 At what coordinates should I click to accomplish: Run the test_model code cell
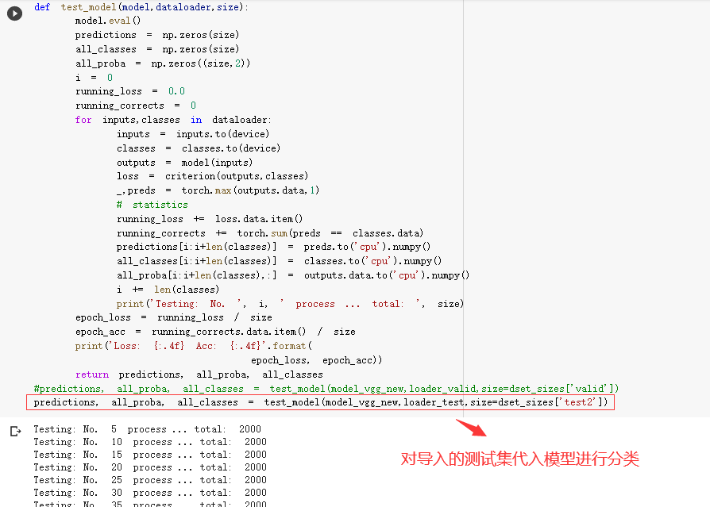point(14,13)
